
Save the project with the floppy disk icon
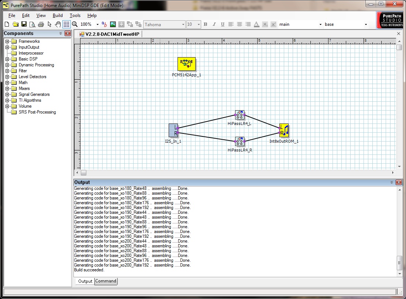24,24
